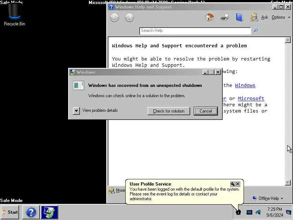The image size is (293, 220).
Task: Cancel the unexpected shutdown dialog
Action: pyautogui.click(x=205, y=111)
